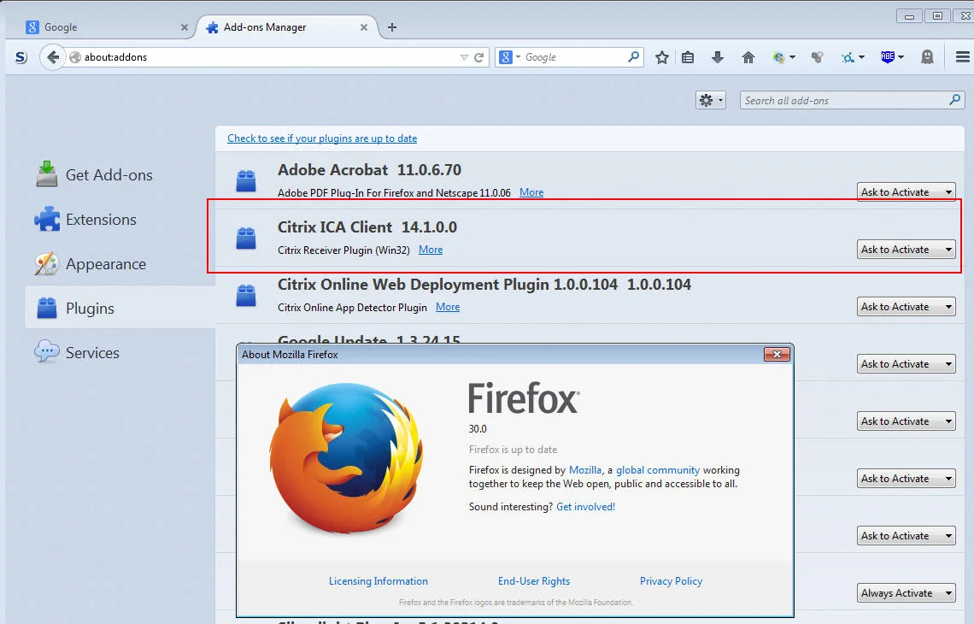The image size is (974, 624).
Task: Open Google Update Ask to Activate dropdown
Action: [906, 363]
